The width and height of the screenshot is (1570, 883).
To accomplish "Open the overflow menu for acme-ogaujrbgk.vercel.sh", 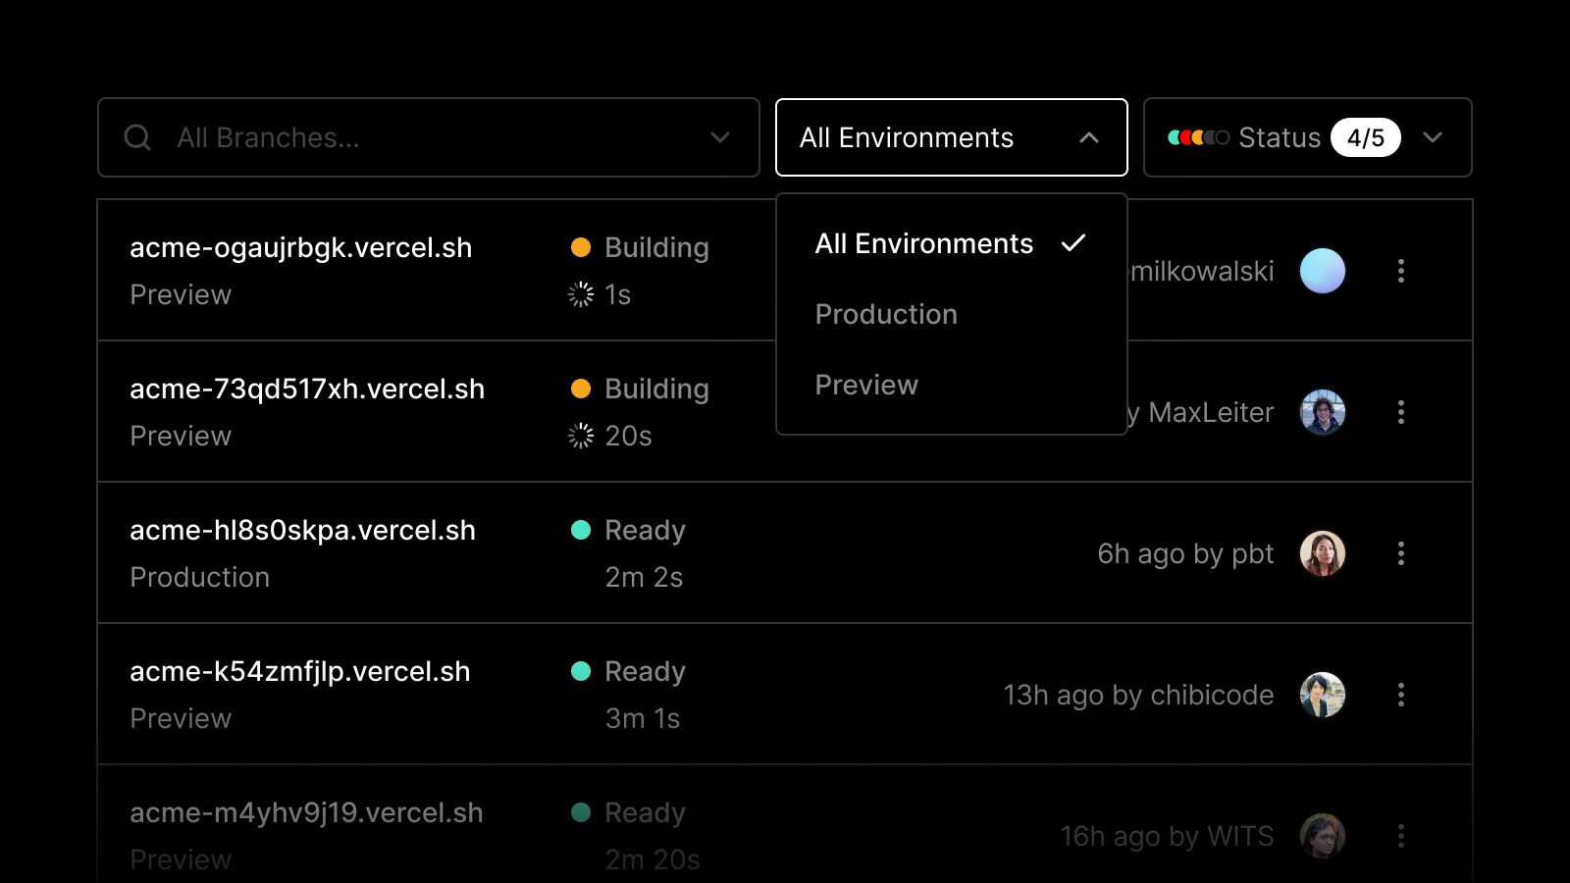I will pos(1401,271).
